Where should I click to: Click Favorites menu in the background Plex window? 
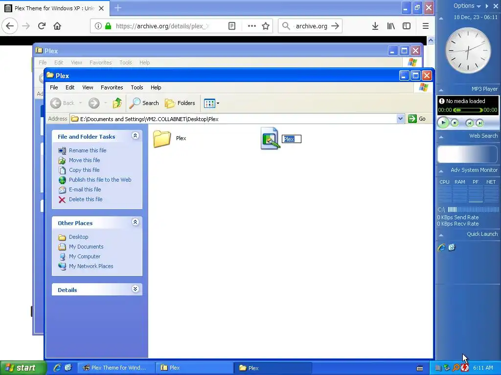coord(101,62)
